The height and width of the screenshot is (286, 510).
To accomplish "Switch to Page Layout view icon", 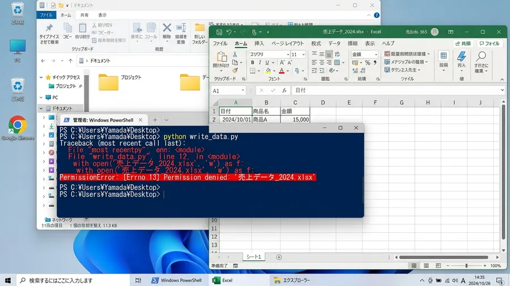I will pos(426,266).
